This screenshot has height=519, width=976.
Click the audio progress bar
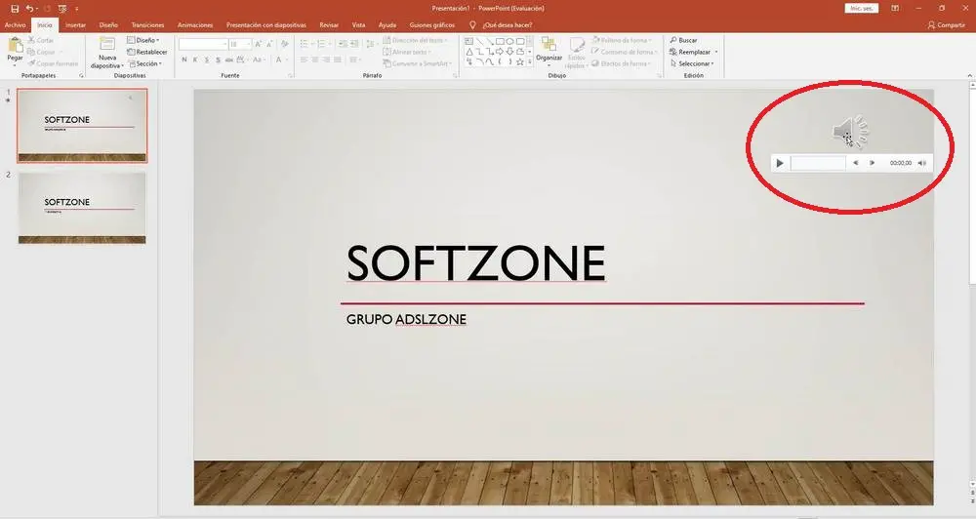(x=818, y=163)
